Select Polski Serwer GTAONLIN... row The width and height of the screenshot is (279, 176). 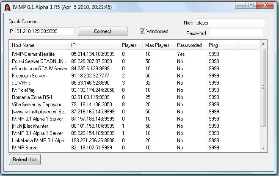coord(135,61)
